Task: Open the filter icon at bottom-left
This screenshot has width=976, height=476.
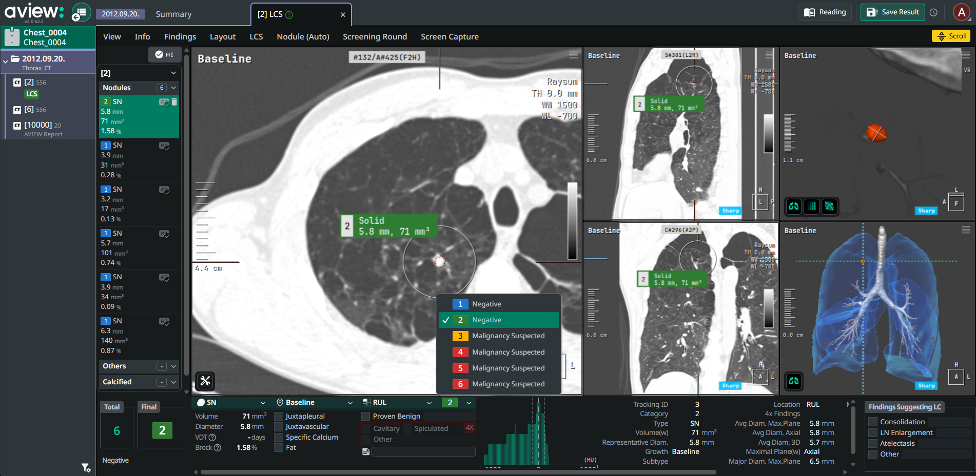Action: pos(86,467)
